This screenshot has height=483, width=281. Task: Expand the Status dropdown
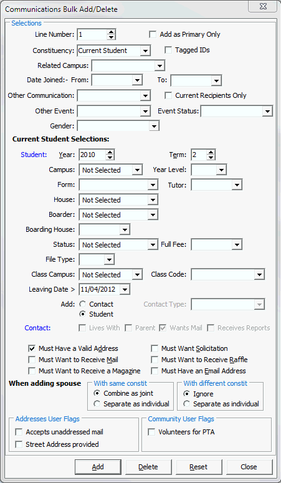[x=153, y=245]
